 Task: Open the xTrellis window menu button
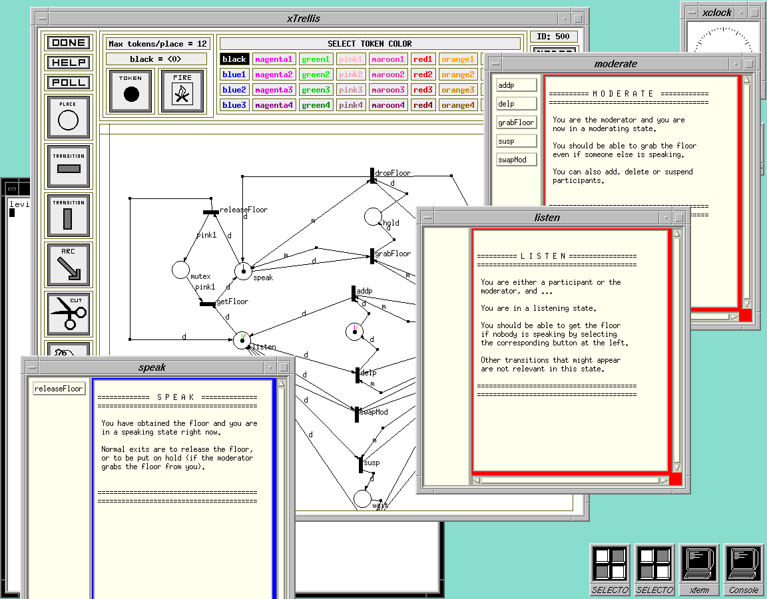point(42,19)
